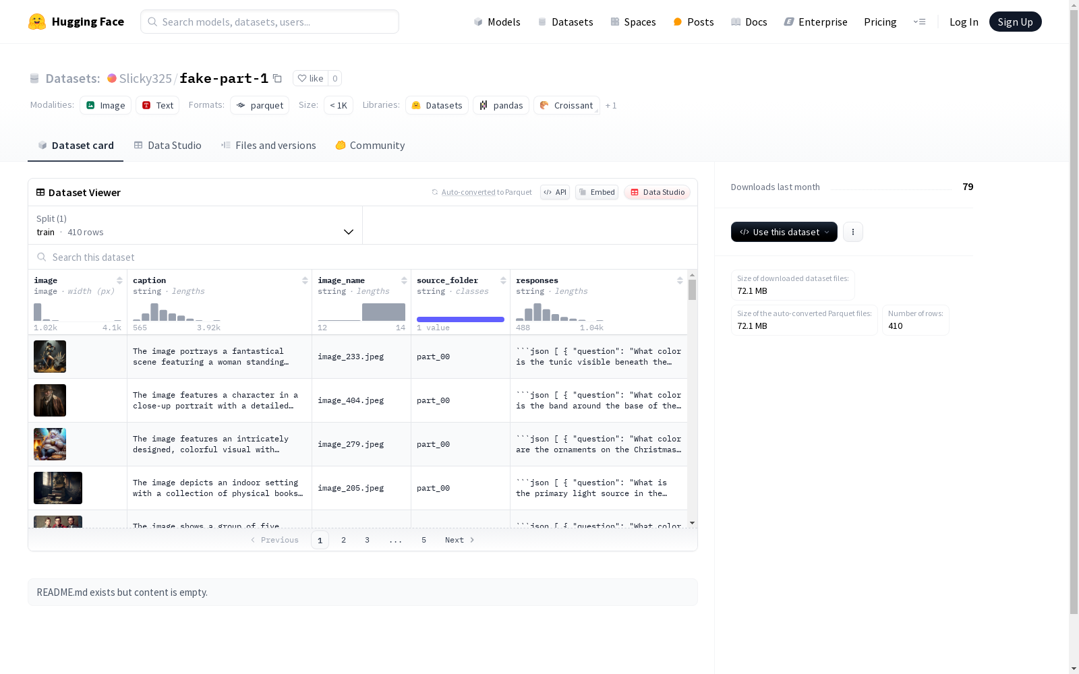
Task: Focus the search models, datasets, users field
Action: point(270,22)
